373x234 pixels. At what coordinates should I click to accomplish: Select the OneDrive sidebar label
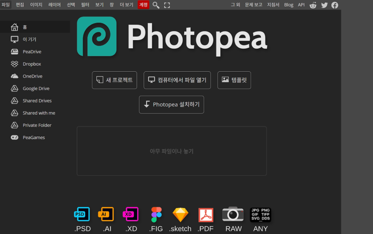click(33, 76)
